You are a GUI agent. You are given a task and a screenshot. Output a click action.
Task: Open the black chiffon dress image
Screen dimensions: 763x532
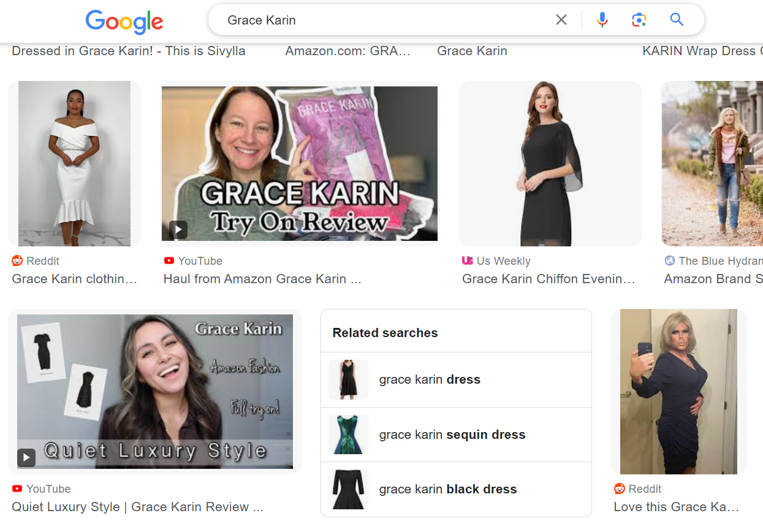(x=550, y=164)
